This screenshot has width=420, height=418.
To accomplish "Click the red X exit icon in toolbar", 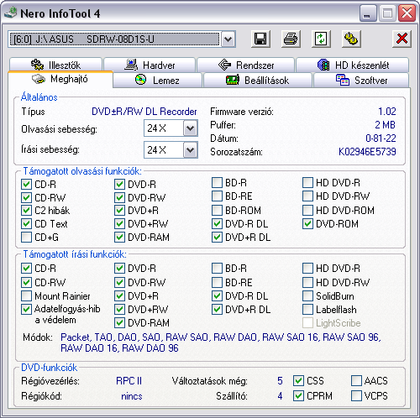I will coord(402,39).
